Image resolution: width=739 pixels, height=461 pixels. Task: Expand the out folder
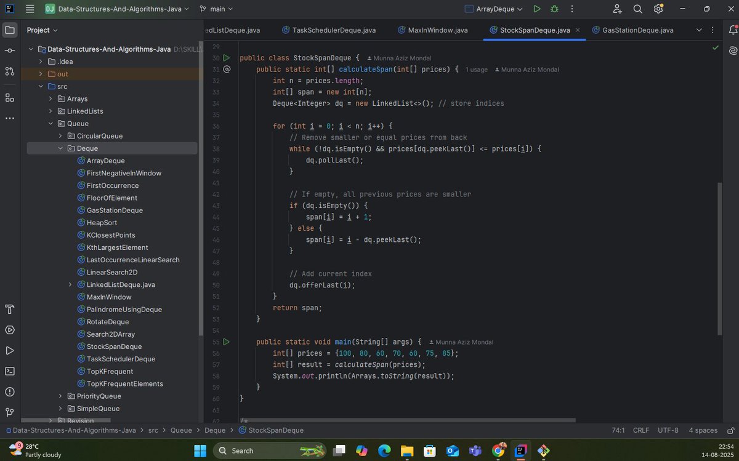(41, 74)
